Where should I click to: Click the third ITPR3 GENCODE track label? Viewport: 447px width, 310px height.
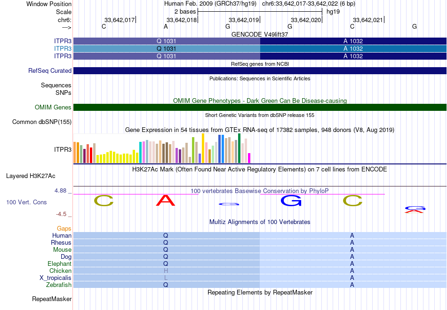[x=63, y=56]
